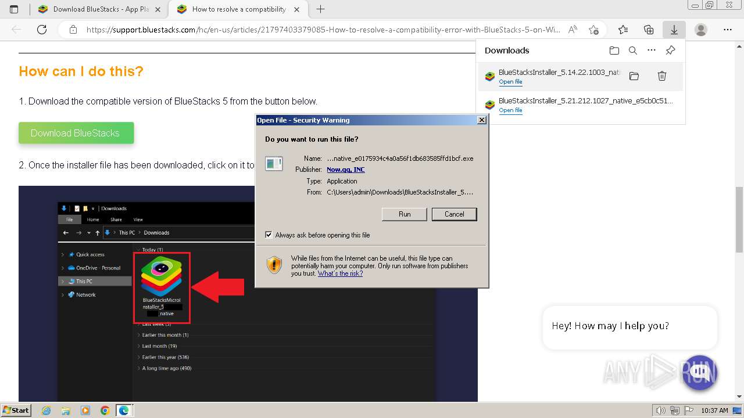This screenshot has width=744, height=418.
Task: Open the tab actions menu icon
Action: pos(14,9)
